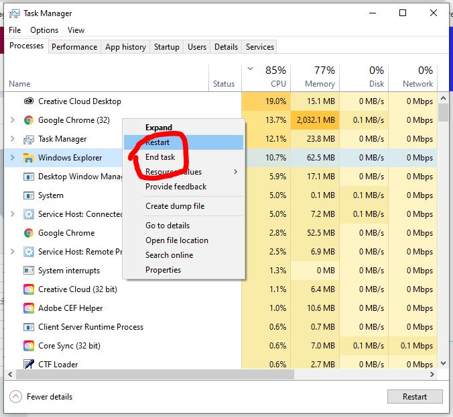
Task: Click the horizontal scrollbar right arrow
Action: [432, 374]
